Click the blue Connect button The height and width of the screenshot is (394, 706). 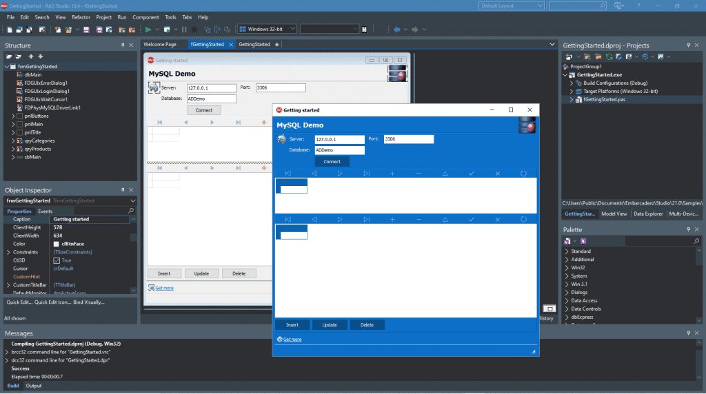tap(332, 161)
